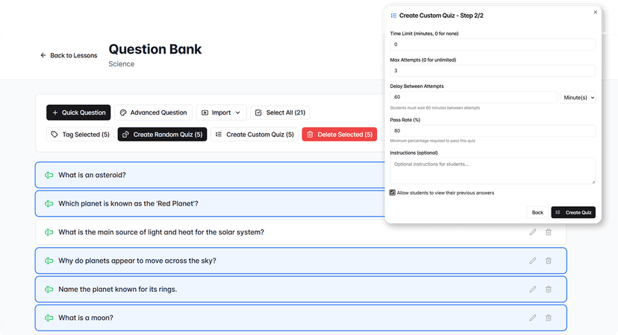Delete the 'What is a moon?' question
The image size is (618, 335).
pos(549,318)
